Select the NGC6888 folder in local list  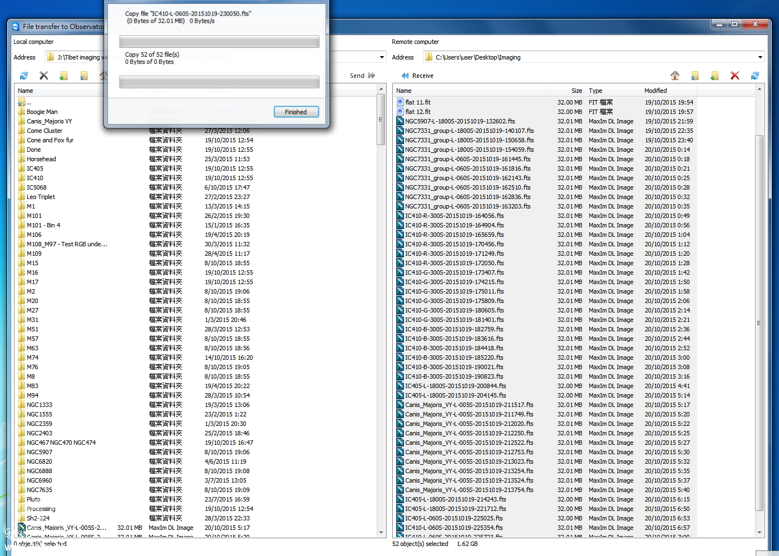pos(40,471)
